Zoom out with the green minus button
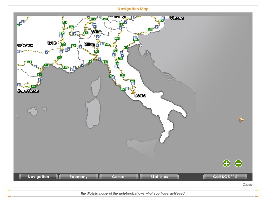This screenshot has height=199, width=266. click(238, 163)
